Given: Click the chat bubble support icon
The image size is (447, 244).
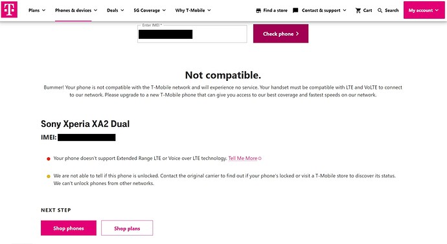Looking at the screenshot, I should [x=295, y=10].
